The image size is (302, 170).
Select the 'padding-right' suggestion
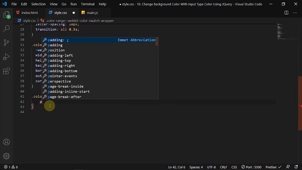99,66
